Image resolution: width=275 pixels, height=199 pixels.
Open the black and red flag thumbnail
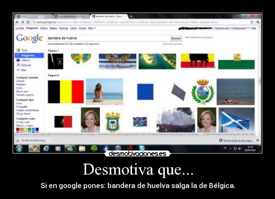tap(63, 121)
